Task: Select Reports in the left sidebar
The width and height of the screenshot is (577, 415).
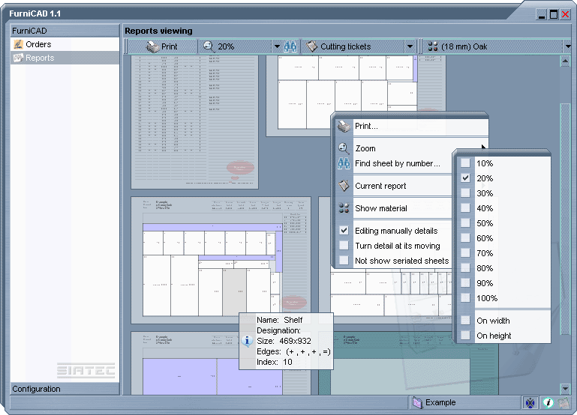Action: [39, 58]
